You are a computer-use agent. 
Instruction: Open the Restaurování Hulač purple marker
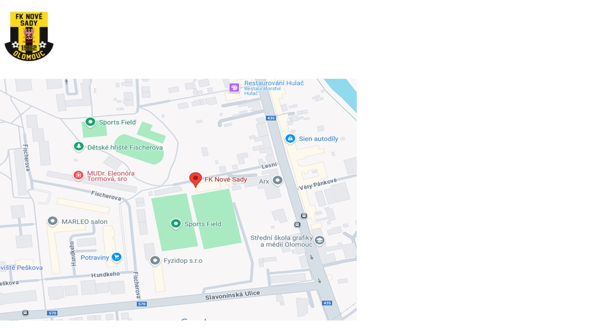[x=234, y=88]
